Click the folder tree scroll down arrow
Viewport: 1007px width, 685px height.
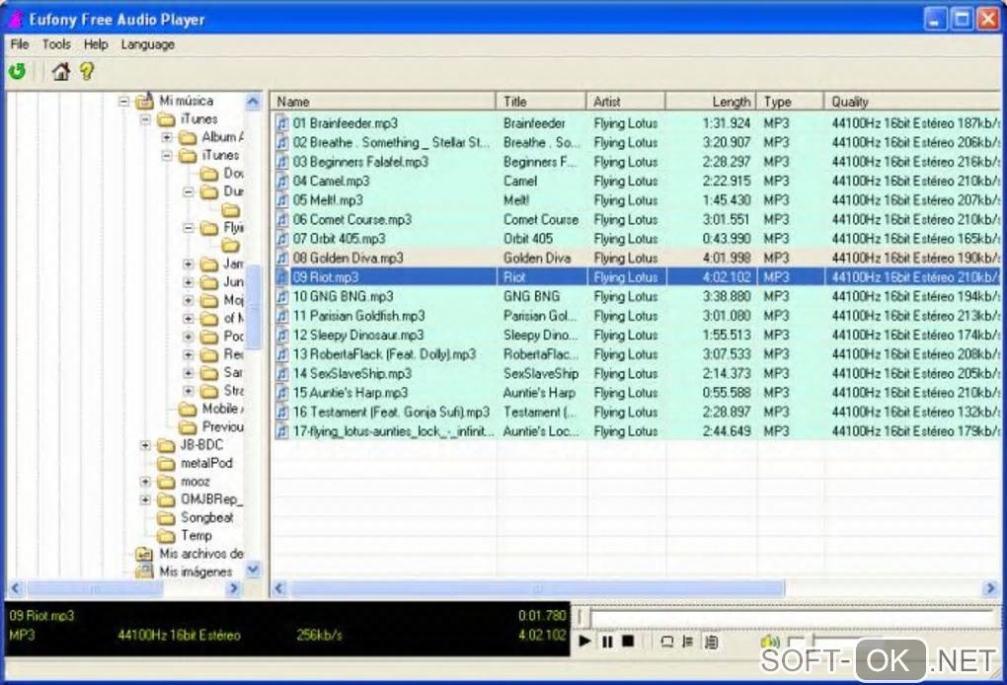coord(253,569)
